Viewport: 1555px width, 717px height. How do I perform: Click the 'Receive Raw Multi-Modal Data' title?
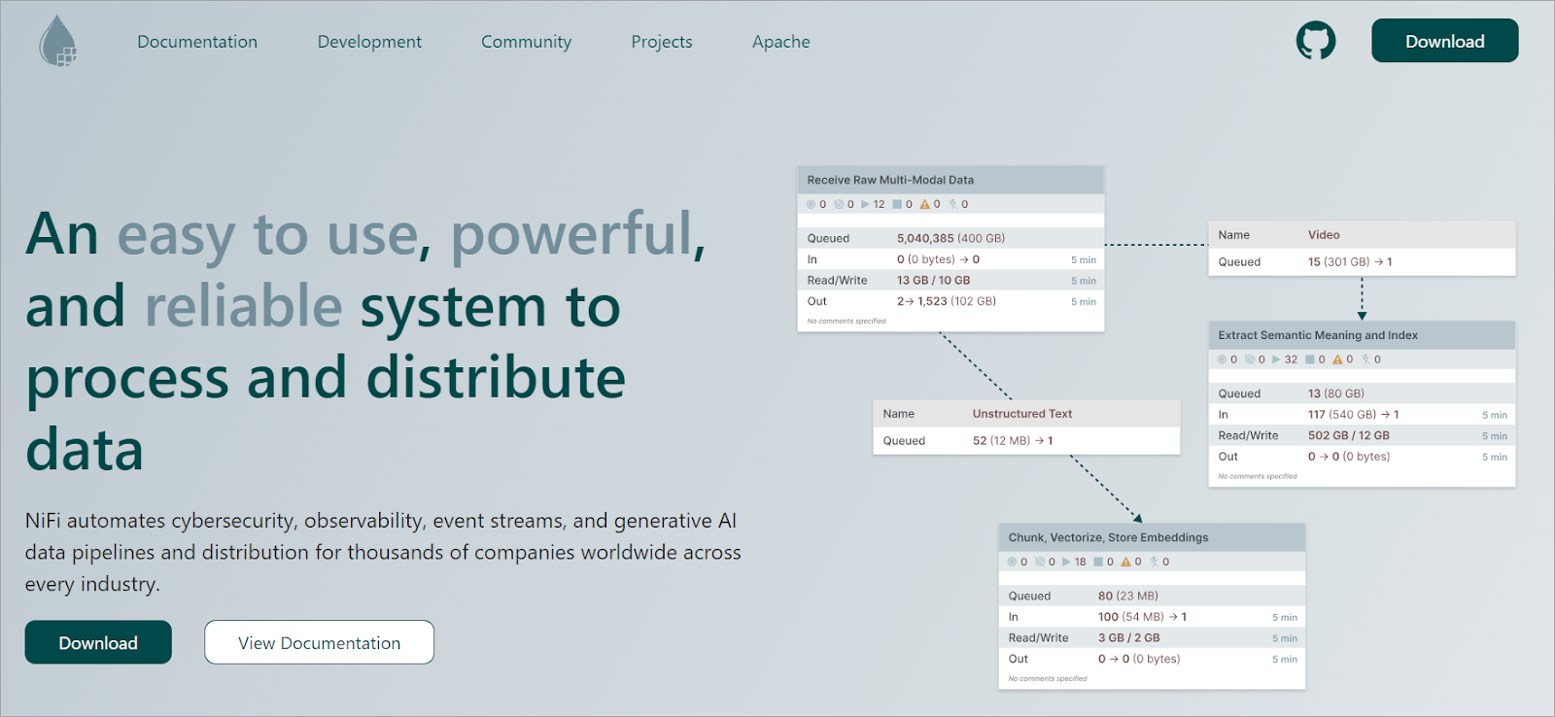[x=890, y=180]
